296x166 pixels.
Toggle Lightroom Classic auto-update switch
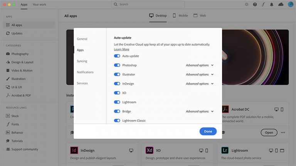pyautogui.click(x=117, y=120)
